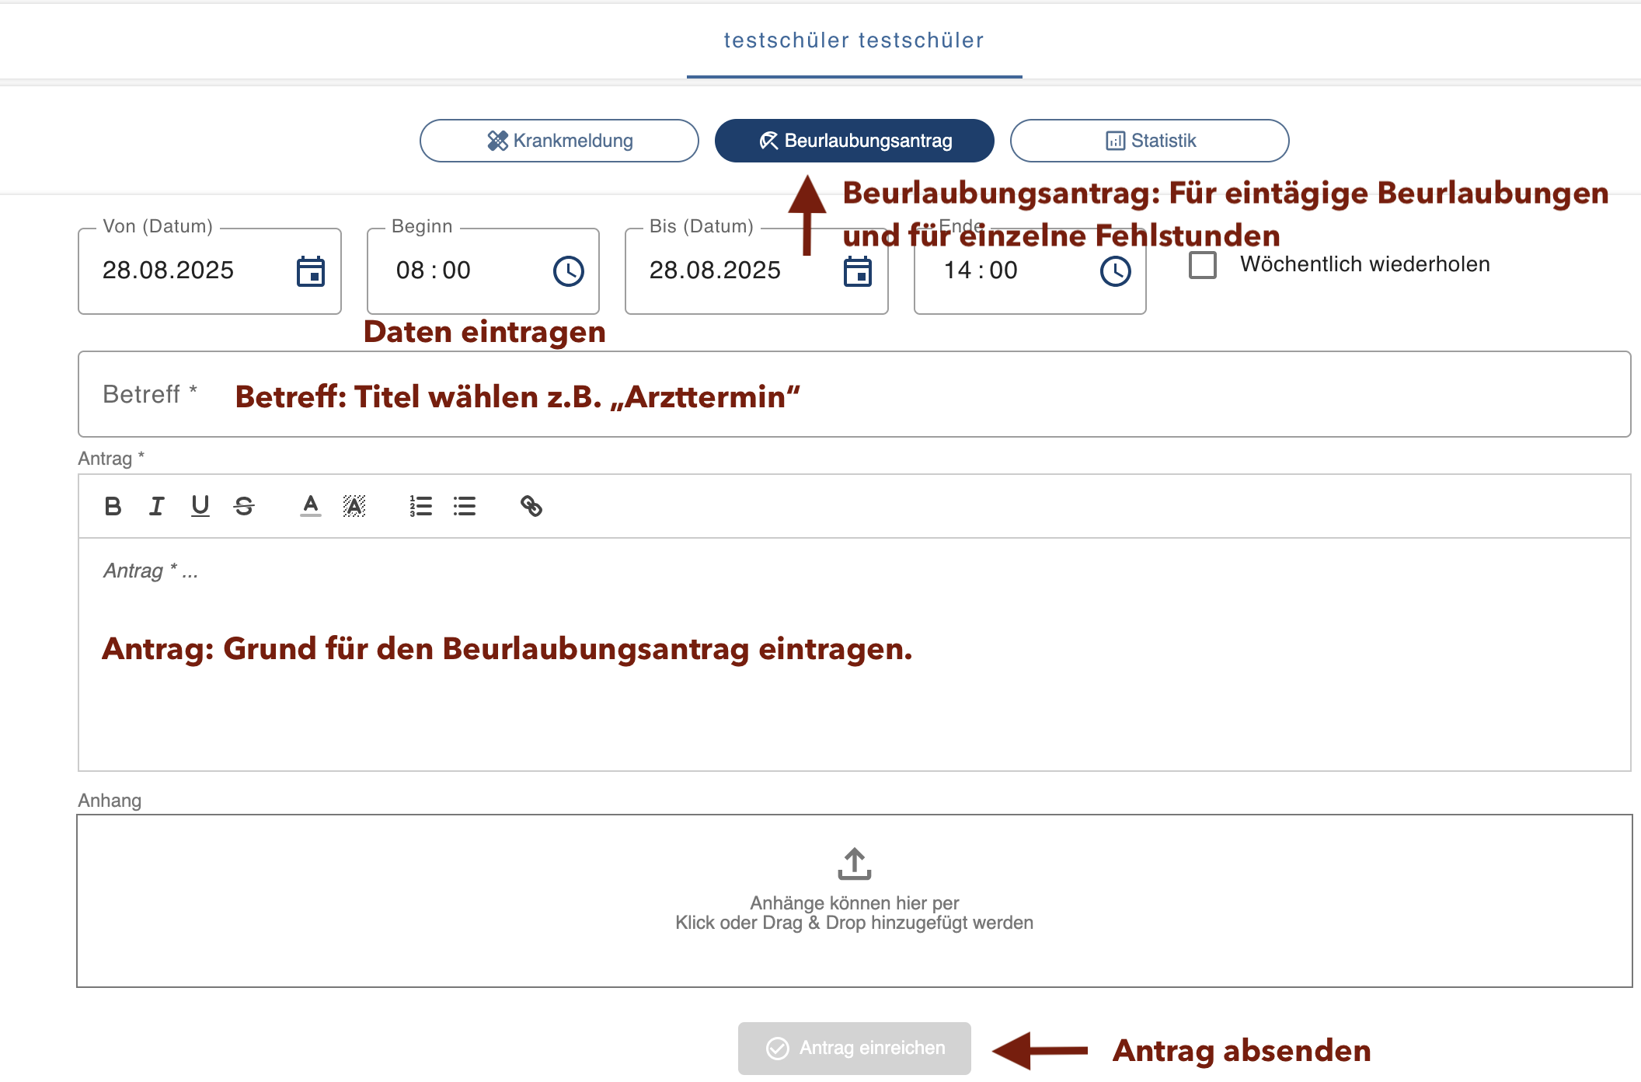Switch to testschüler testschüler tab

pyautogui.click(x=854, y=40)
